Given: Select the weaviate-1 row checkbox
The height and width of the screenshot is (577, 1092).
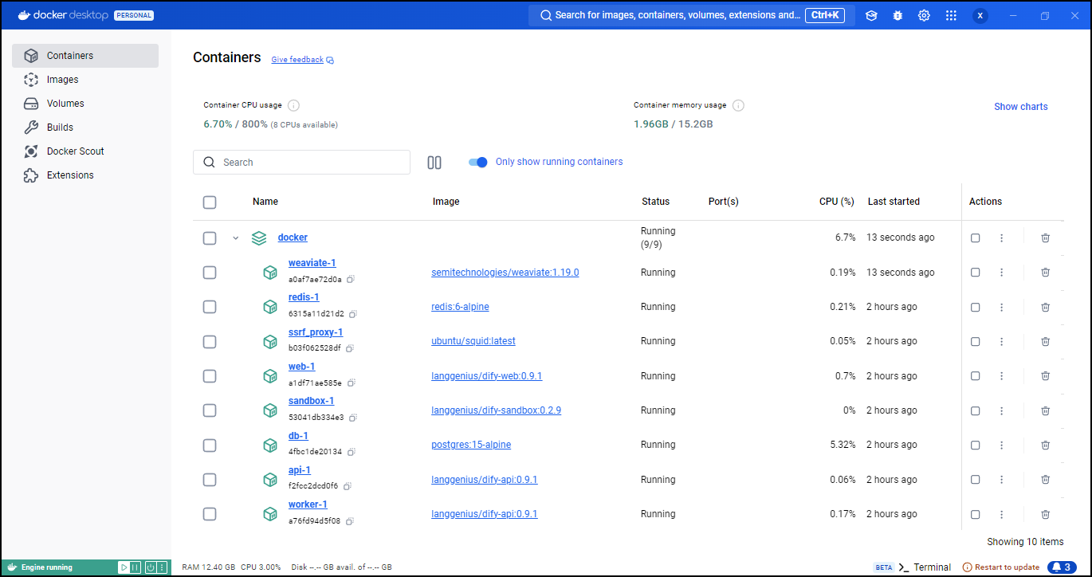Looking at the screenshot, I should tap(210, 273).
